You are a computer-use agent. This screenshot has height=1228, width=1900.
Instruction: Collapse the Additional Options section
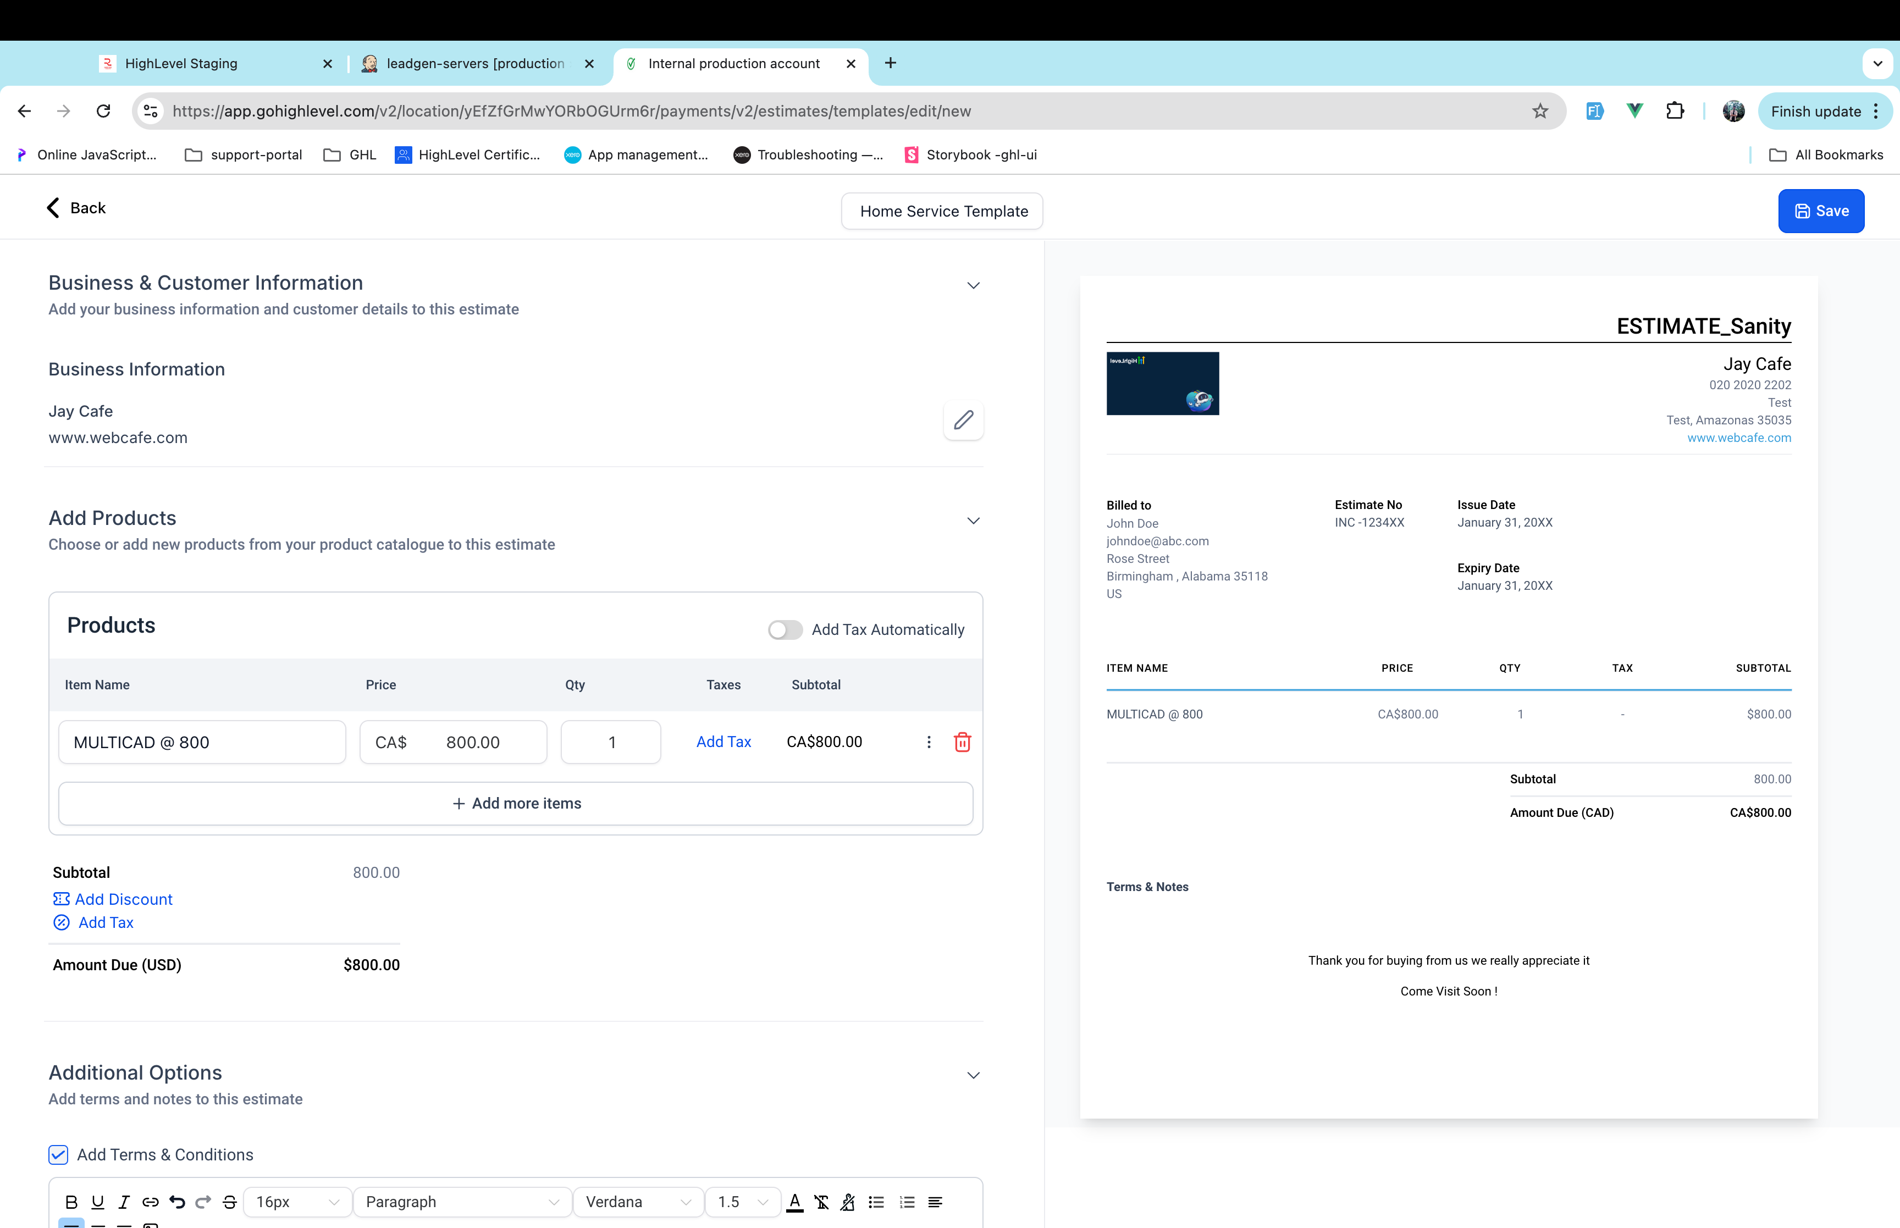974,1074
